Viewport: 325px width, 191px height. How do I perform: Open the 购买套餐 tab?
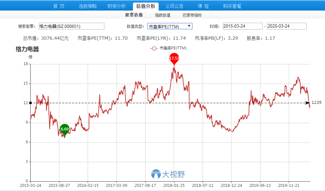coord(232,6)
